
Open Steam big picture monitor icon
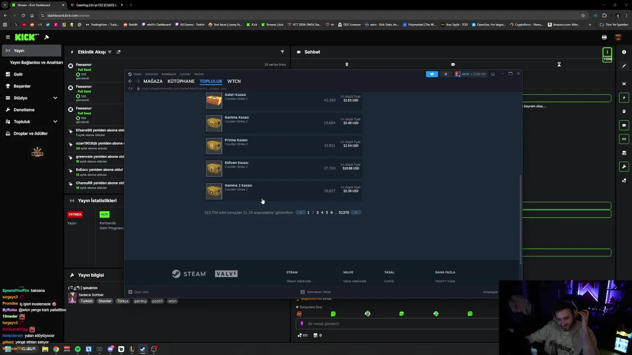pyautogui.click(x=493, y=74)
